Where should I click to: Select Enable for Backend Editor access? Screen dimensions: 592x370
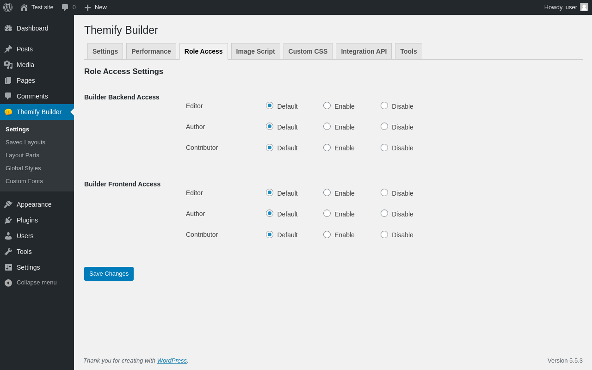pos(327,105)
